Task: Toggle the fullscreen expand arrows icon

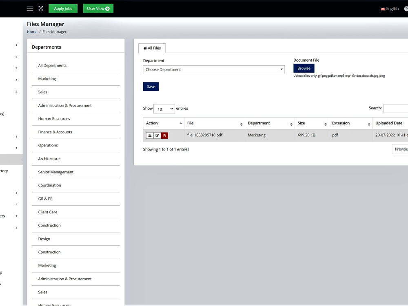Action: [x=41, y=8]
